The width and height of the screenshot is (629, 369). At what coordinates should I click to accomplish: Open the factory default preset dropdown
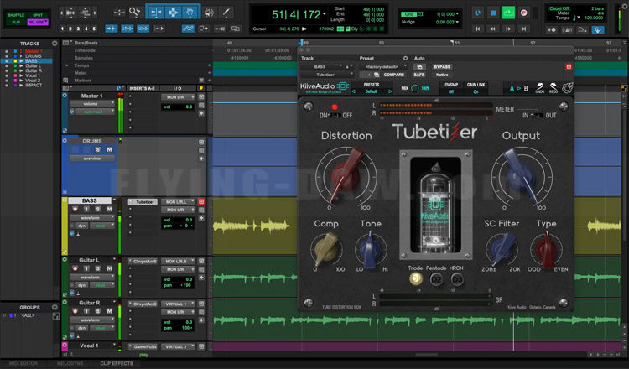[x=384, y=66]
